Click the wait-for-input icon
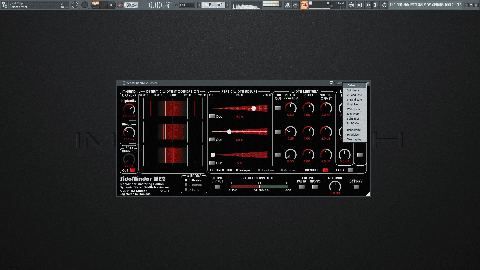 tap(296, 5)
